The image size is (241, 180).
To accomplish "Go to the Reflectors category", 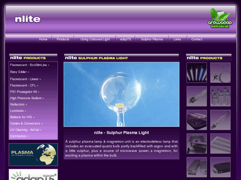I will point(19,104).
